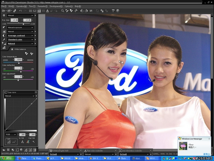Image resolution: width=214 pixels, height=161 pixels.
Task: Open the Manual exposure dropdown
Action: [x=20, y=28]
